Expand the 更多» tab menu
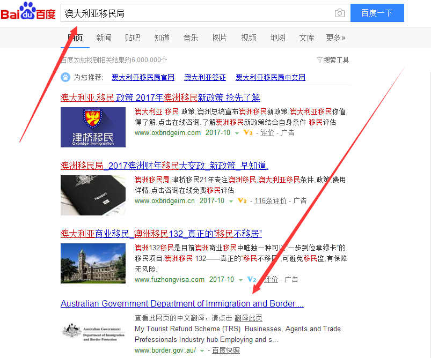431x358 pixels. 335,38
